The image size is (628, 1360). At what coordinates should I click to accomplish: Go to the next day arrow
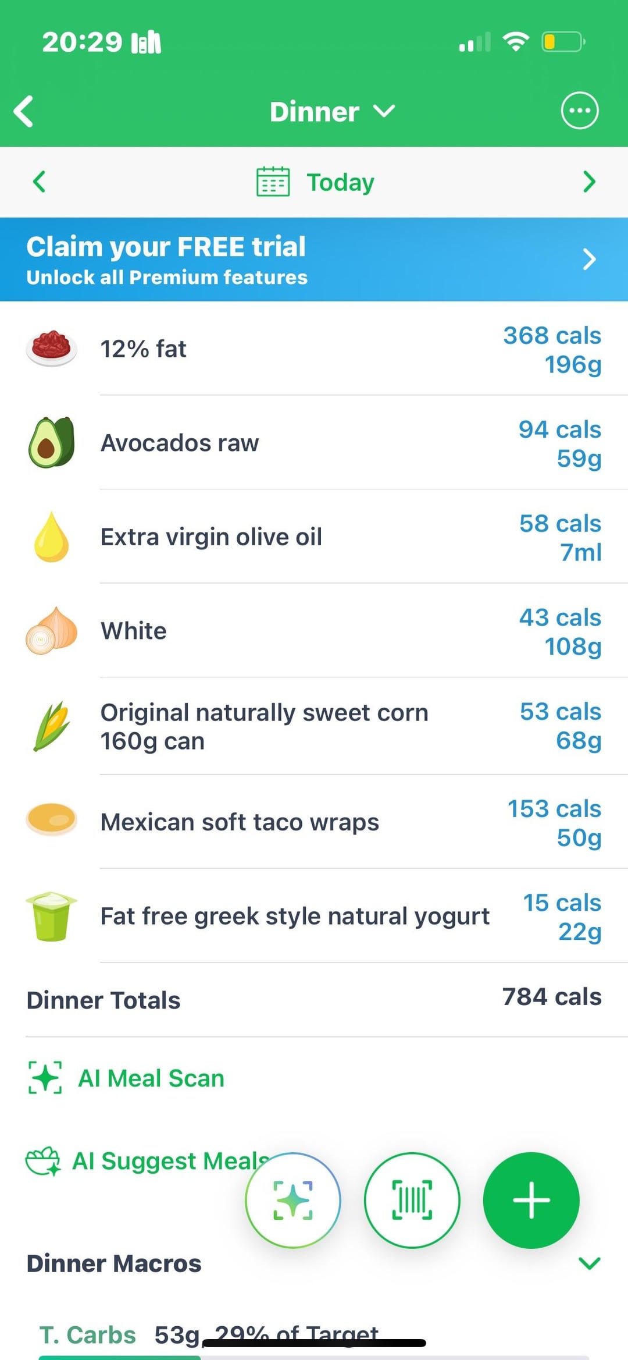coord(589,182)
